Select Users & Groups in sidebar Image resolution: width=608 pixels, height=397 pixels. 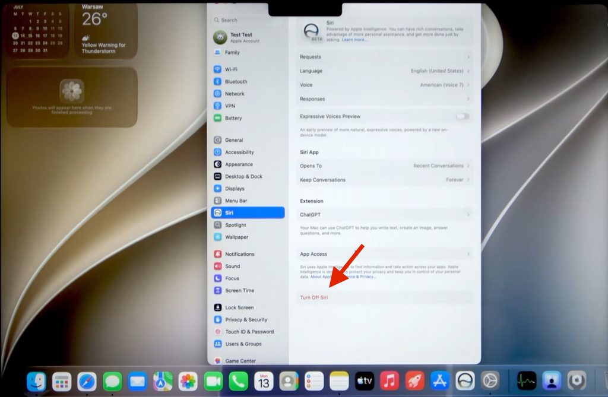248,344
